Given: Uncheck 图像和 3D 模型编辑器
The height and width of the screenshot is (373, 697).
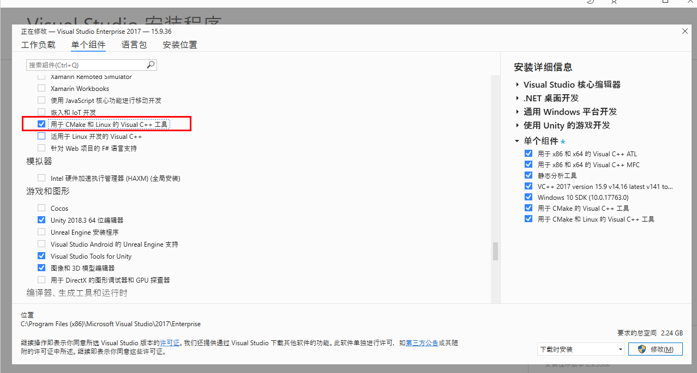Looking at the screenshot, I should [41, 267].
